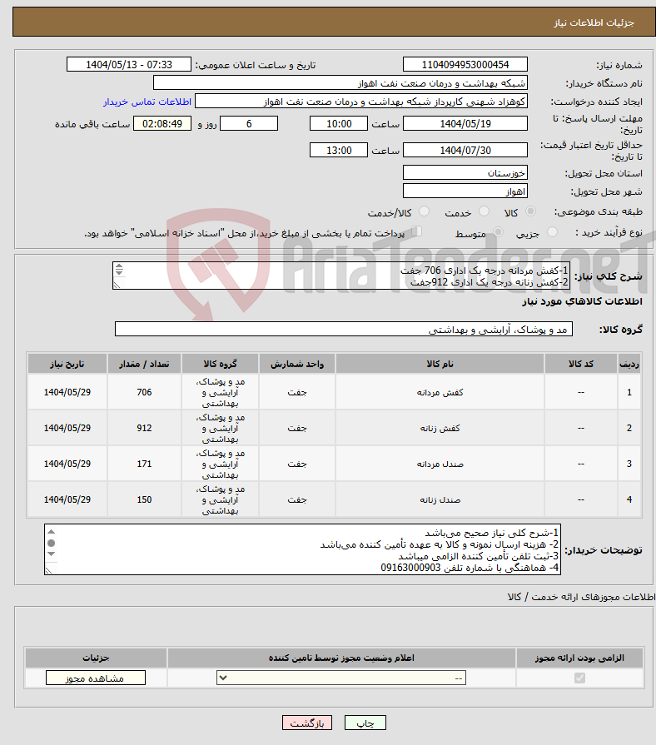Click the remaining time field 02:08:49

point(162,124)
